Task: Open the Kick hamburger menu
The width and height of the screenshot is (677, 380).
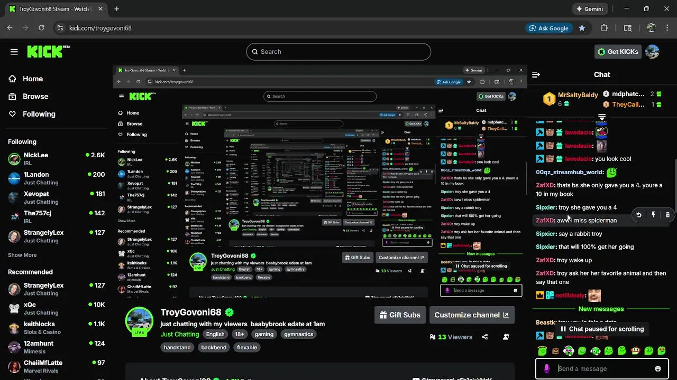Action: [14, 52]
